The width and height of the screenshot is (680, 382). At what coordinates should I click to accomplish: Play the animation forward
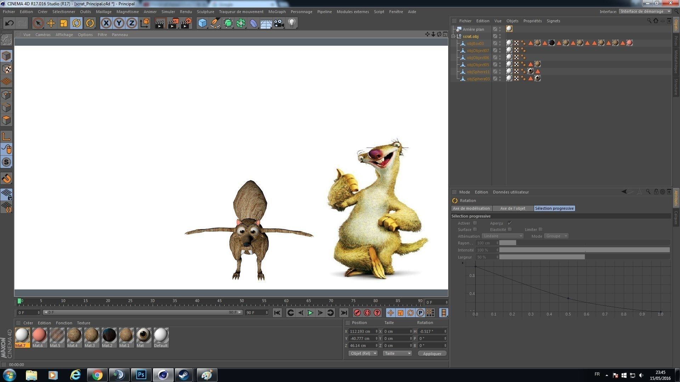tap(310, 313)
